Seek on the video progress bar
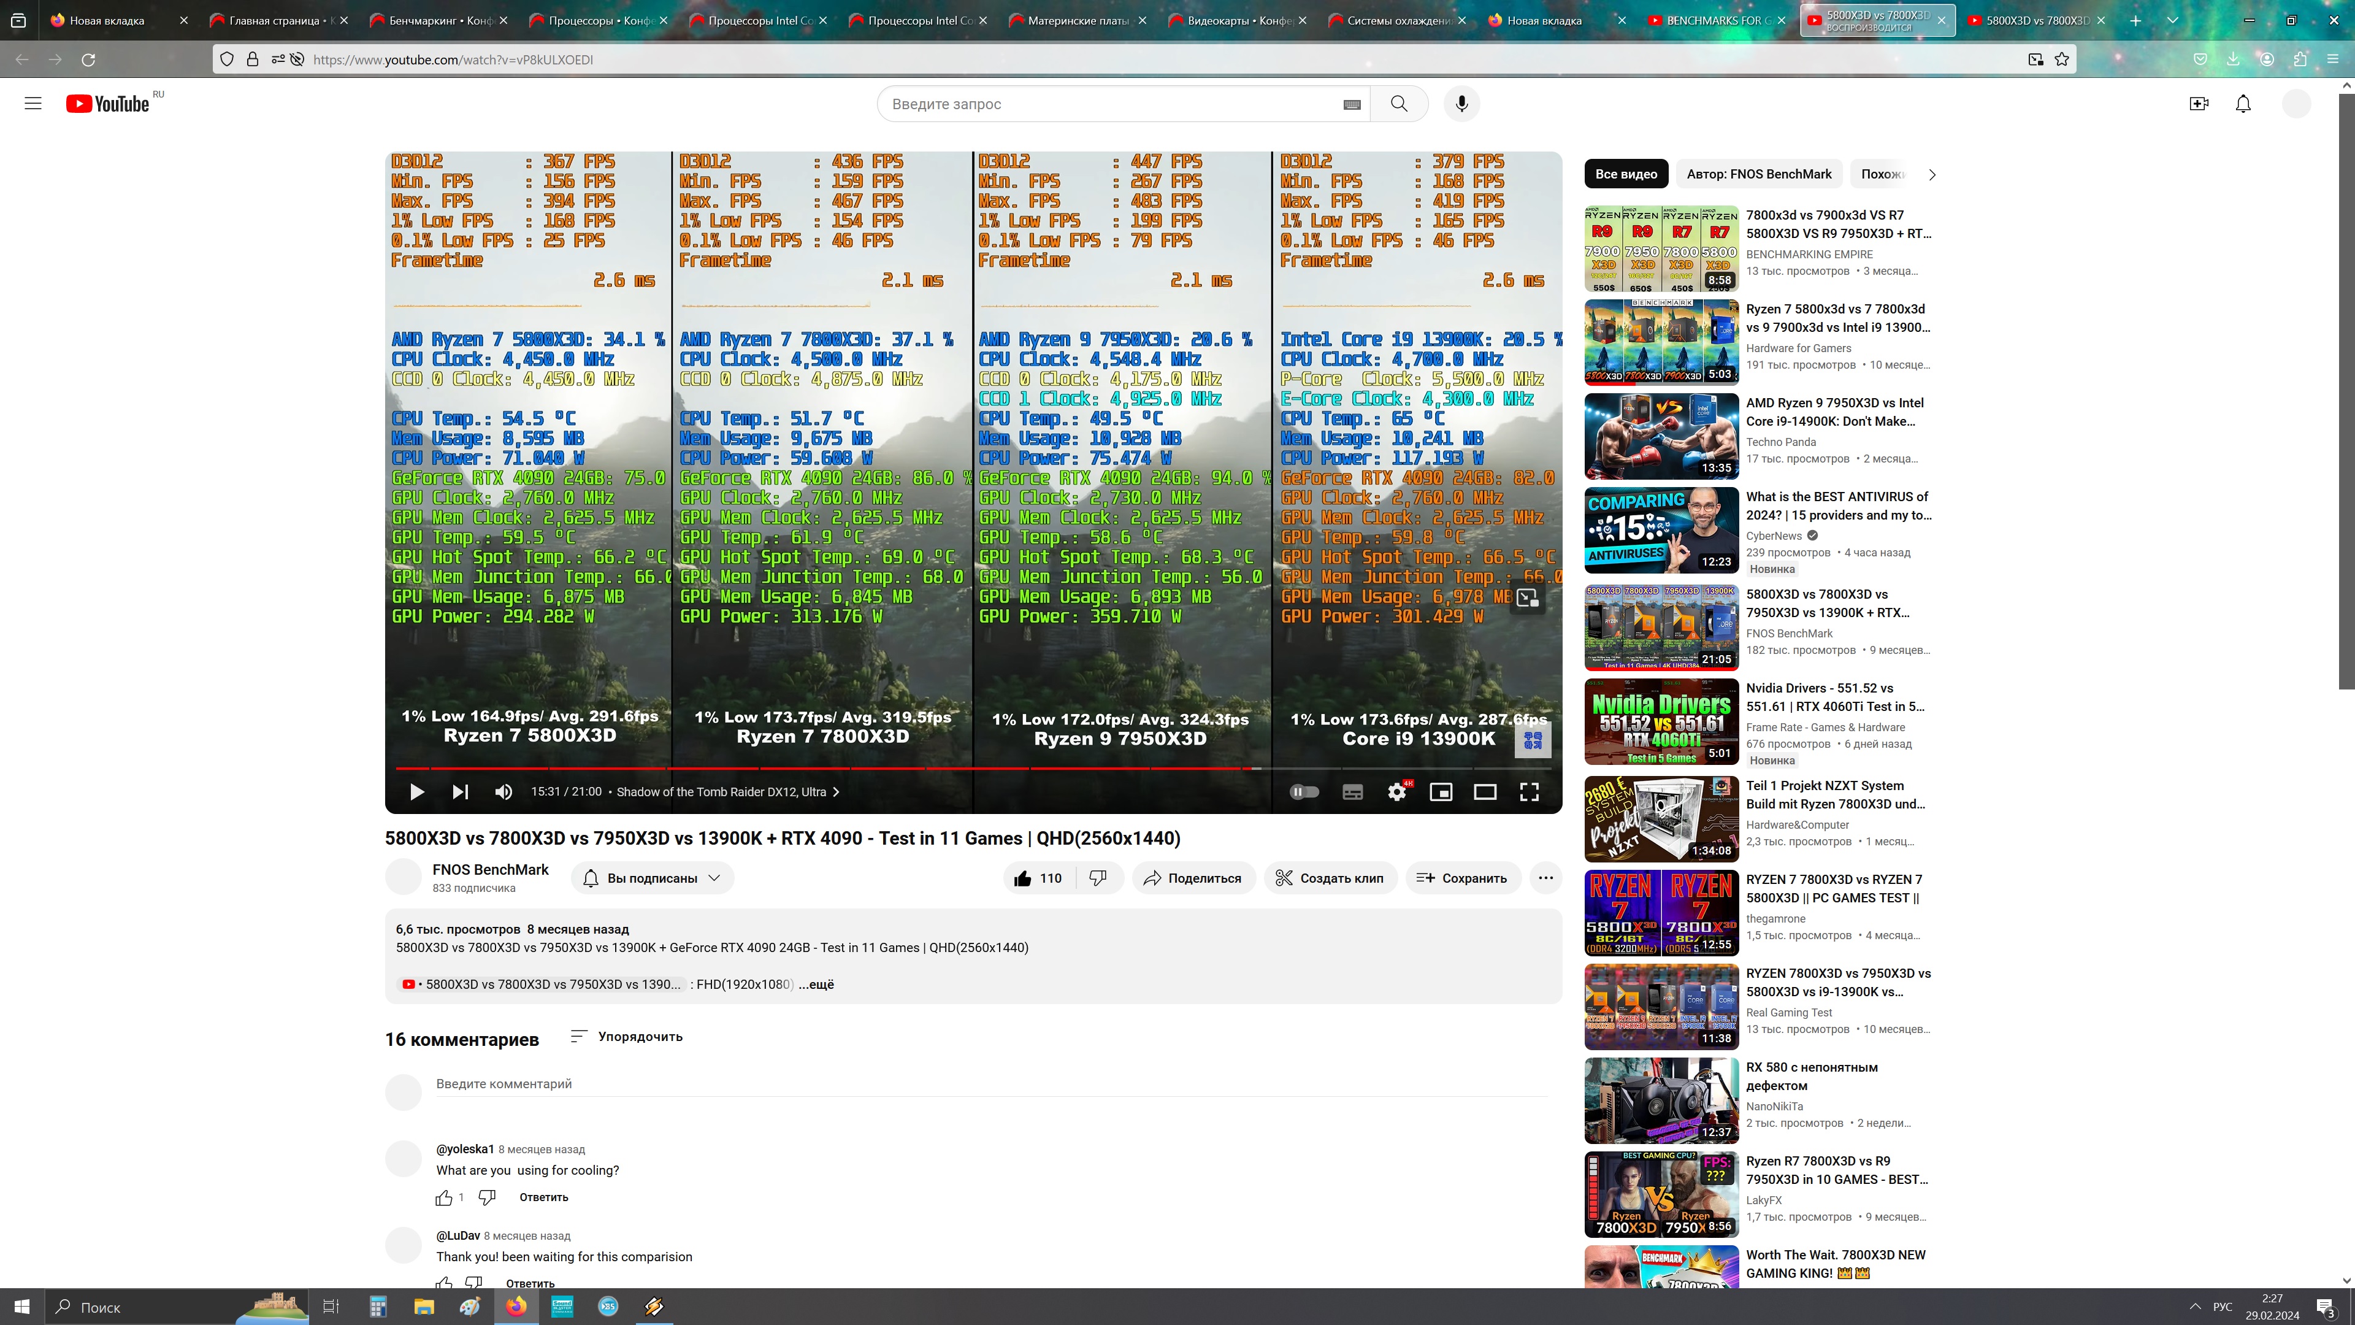Viewport: 2355px width, 1325px height. 914,769
